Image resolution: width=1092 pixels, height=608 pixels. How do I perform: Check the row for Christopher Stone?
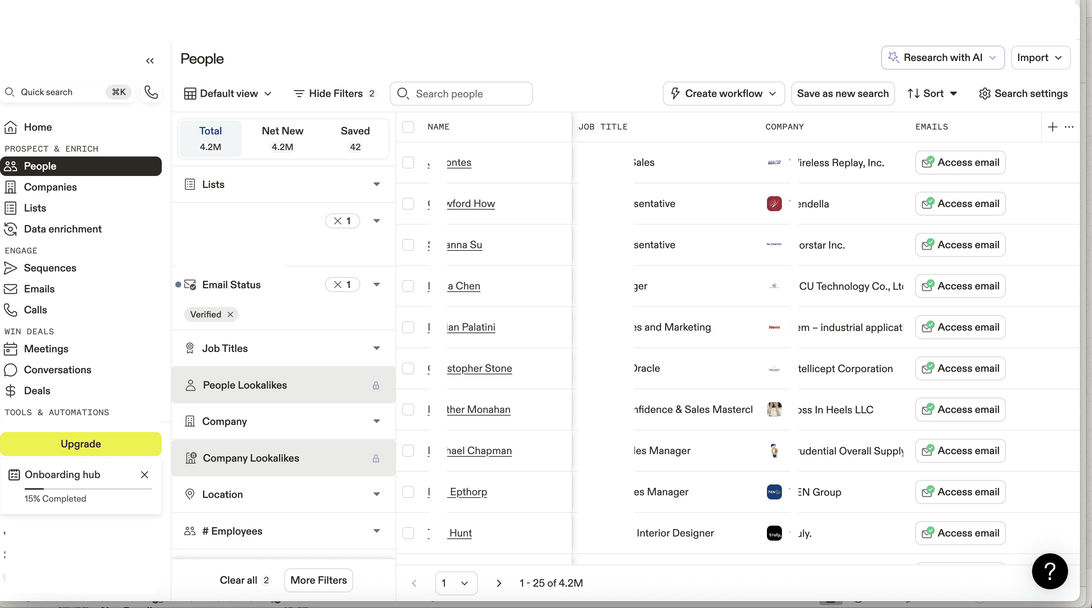(x=408, y=368)
